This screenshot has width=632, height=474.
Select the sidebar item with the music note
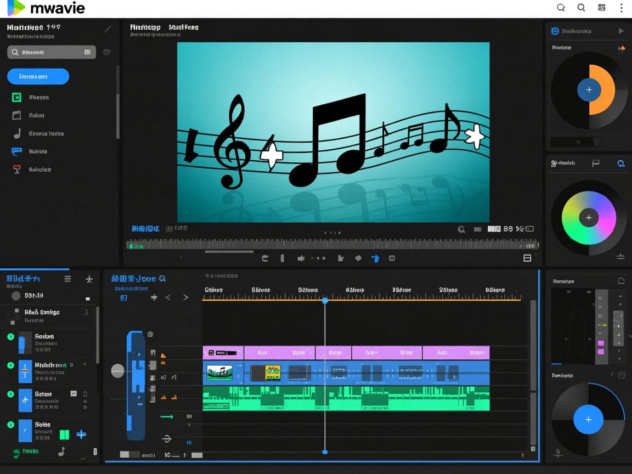(x=17, y=133)
